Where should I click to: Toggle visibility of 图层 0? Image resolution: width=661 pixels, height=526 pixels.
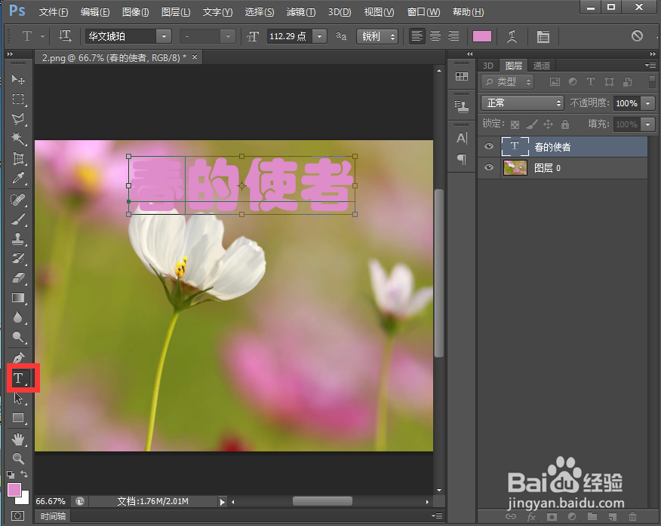click(488, 167)
